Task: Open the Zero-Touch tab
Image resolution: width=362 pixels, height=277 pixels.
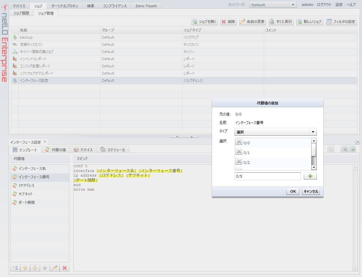Action: coord(146,6)
